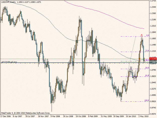
Task: Click the 1.0270 price scale label
Action: click(x=153, y=89)
